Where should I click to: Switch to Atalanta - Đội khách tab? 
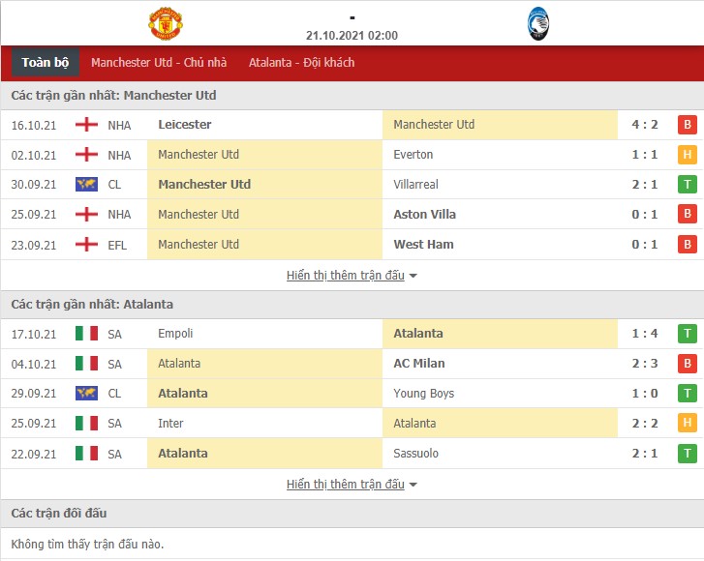click(x=302, y=62)
